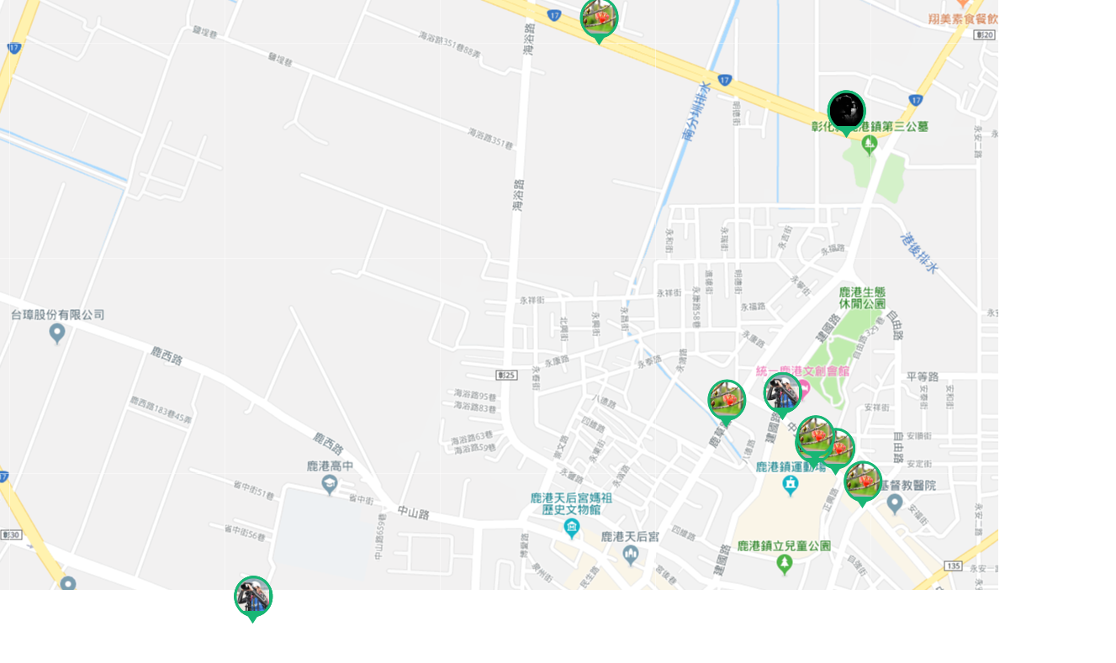Image resolution: width=1116 pixels, height=663 pixels.
Task: Click the pink 統一鹿港文創會館 pin icon
Action: (804, 388)
